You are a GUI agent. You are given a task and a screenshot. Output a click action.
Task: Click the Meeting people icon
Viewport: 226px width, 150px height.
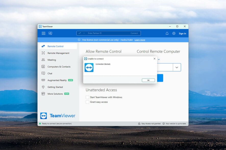coord(43,60)
